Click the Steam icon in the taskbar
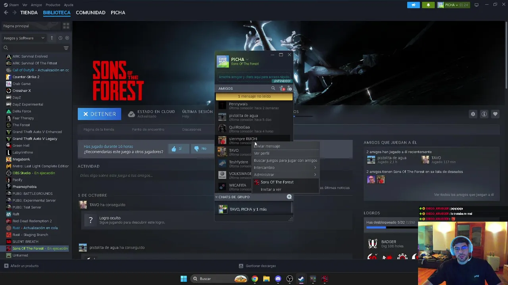 (x=301, y=279)
